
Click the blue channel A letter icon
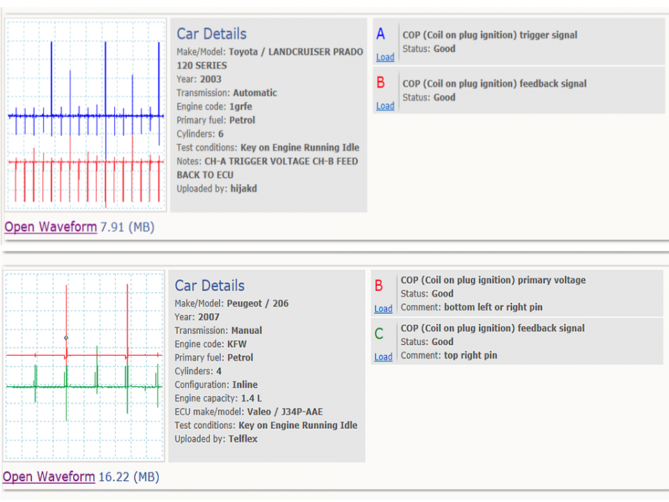tap(380, 33)
